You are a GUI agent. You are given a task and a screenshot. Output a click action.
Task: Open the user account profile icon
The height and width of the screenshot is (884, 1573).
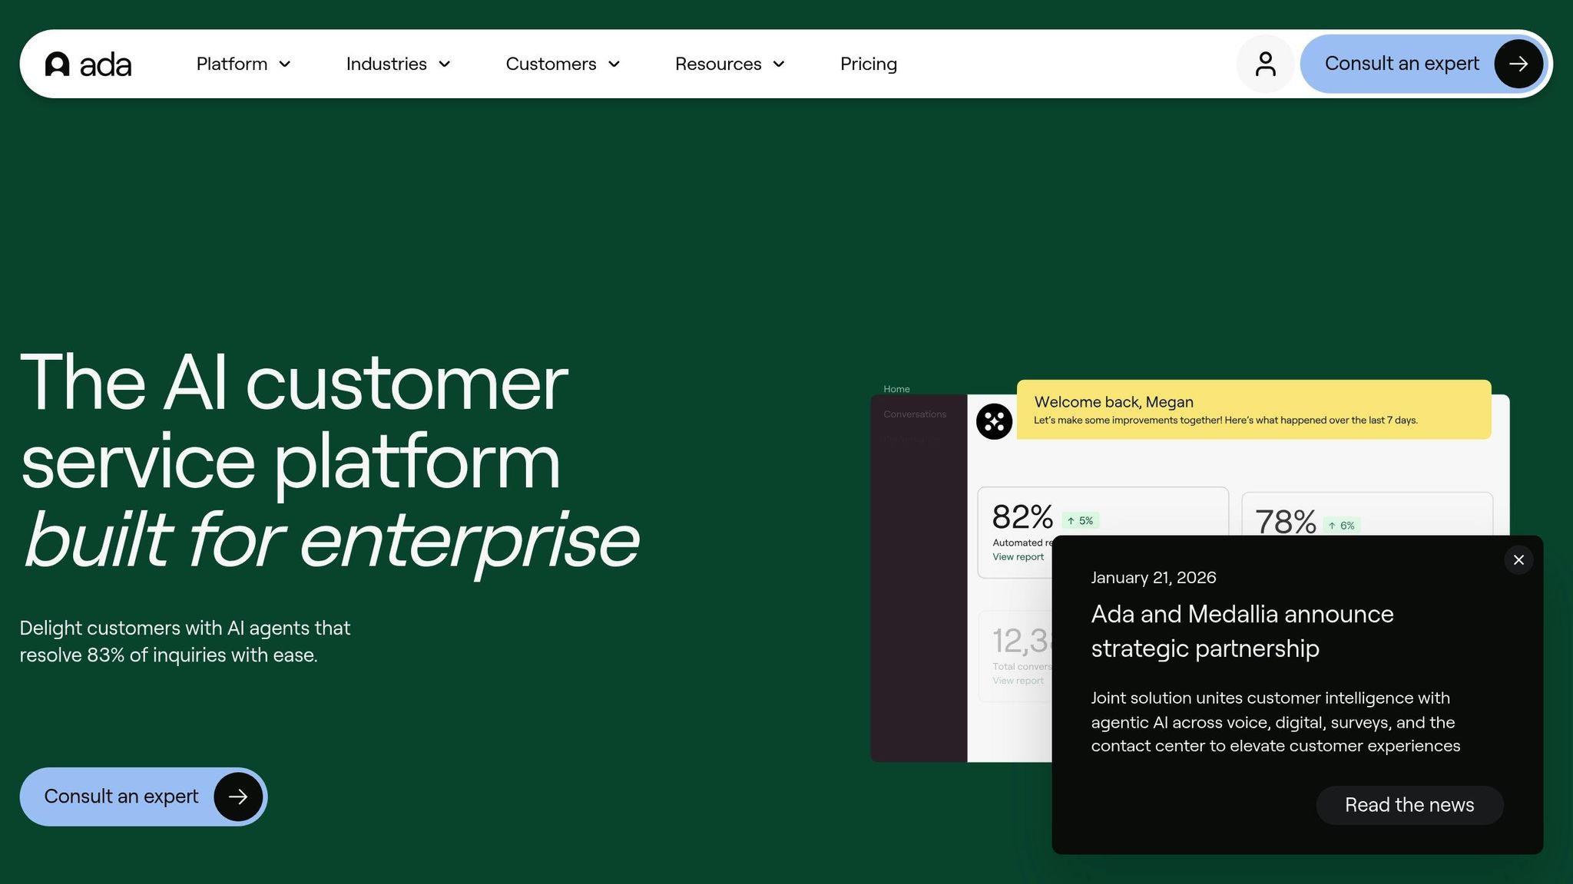coord(1265,64)
